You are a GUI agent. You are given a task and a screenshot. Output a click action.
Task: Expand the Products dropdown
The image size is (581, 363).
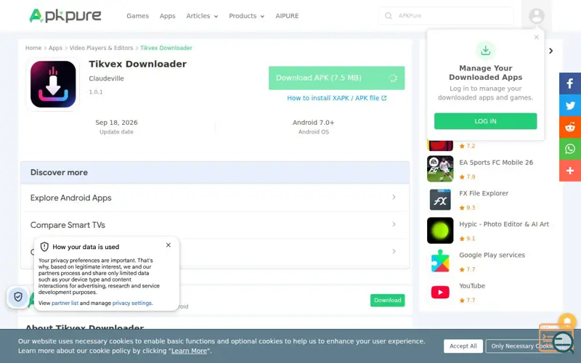tap(246, 16)
